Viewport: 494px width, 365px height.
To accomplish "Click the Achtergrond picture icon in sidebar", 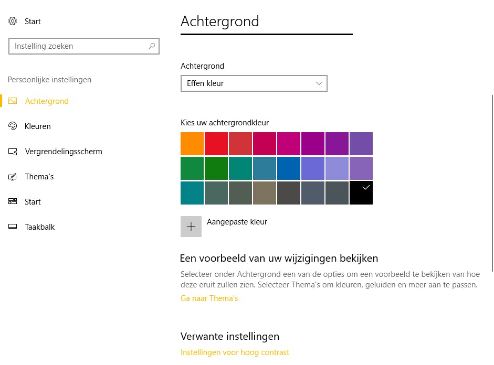I will tap(13, 101).
